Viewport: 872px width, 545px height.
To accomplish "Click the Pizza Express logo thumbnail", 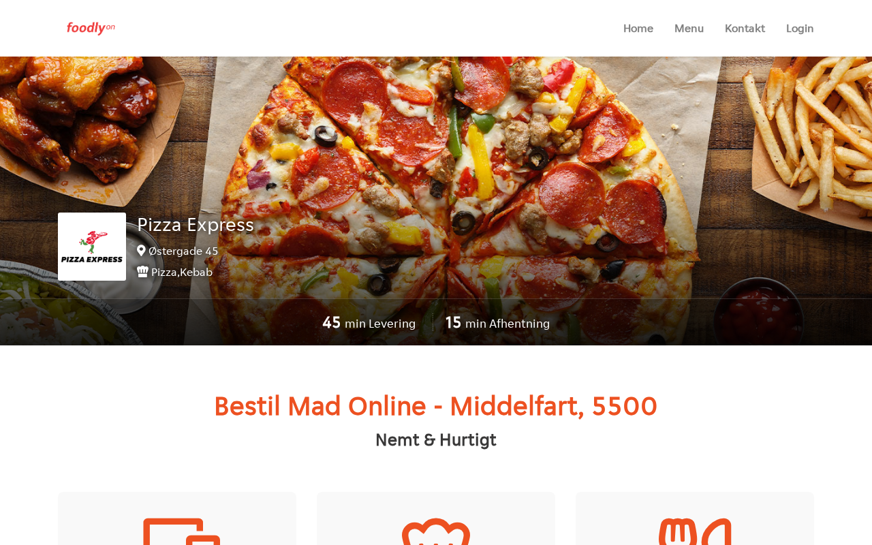I will (92, 247).
